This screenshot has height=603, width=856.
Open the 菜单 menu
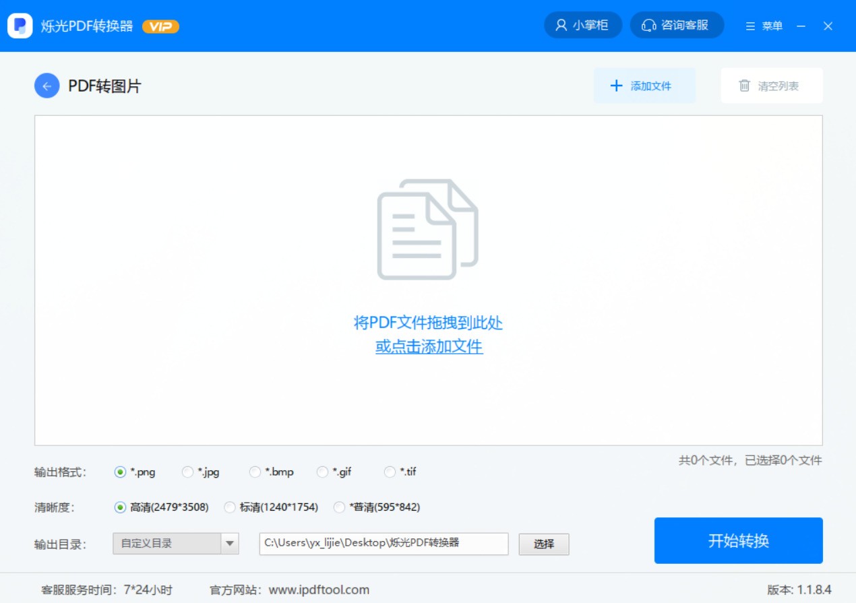click(x=764, y=26)
